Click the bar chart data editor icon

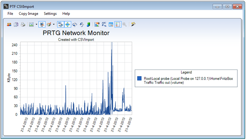click(97, 24)
